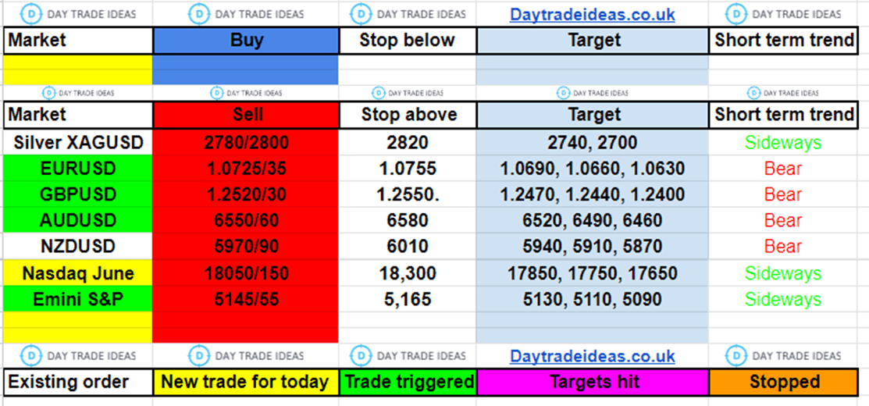This screenshot has height=406, width=869.
Task: Select the EURUSD sell level 1.0725/35
Action: click(246, 168)
